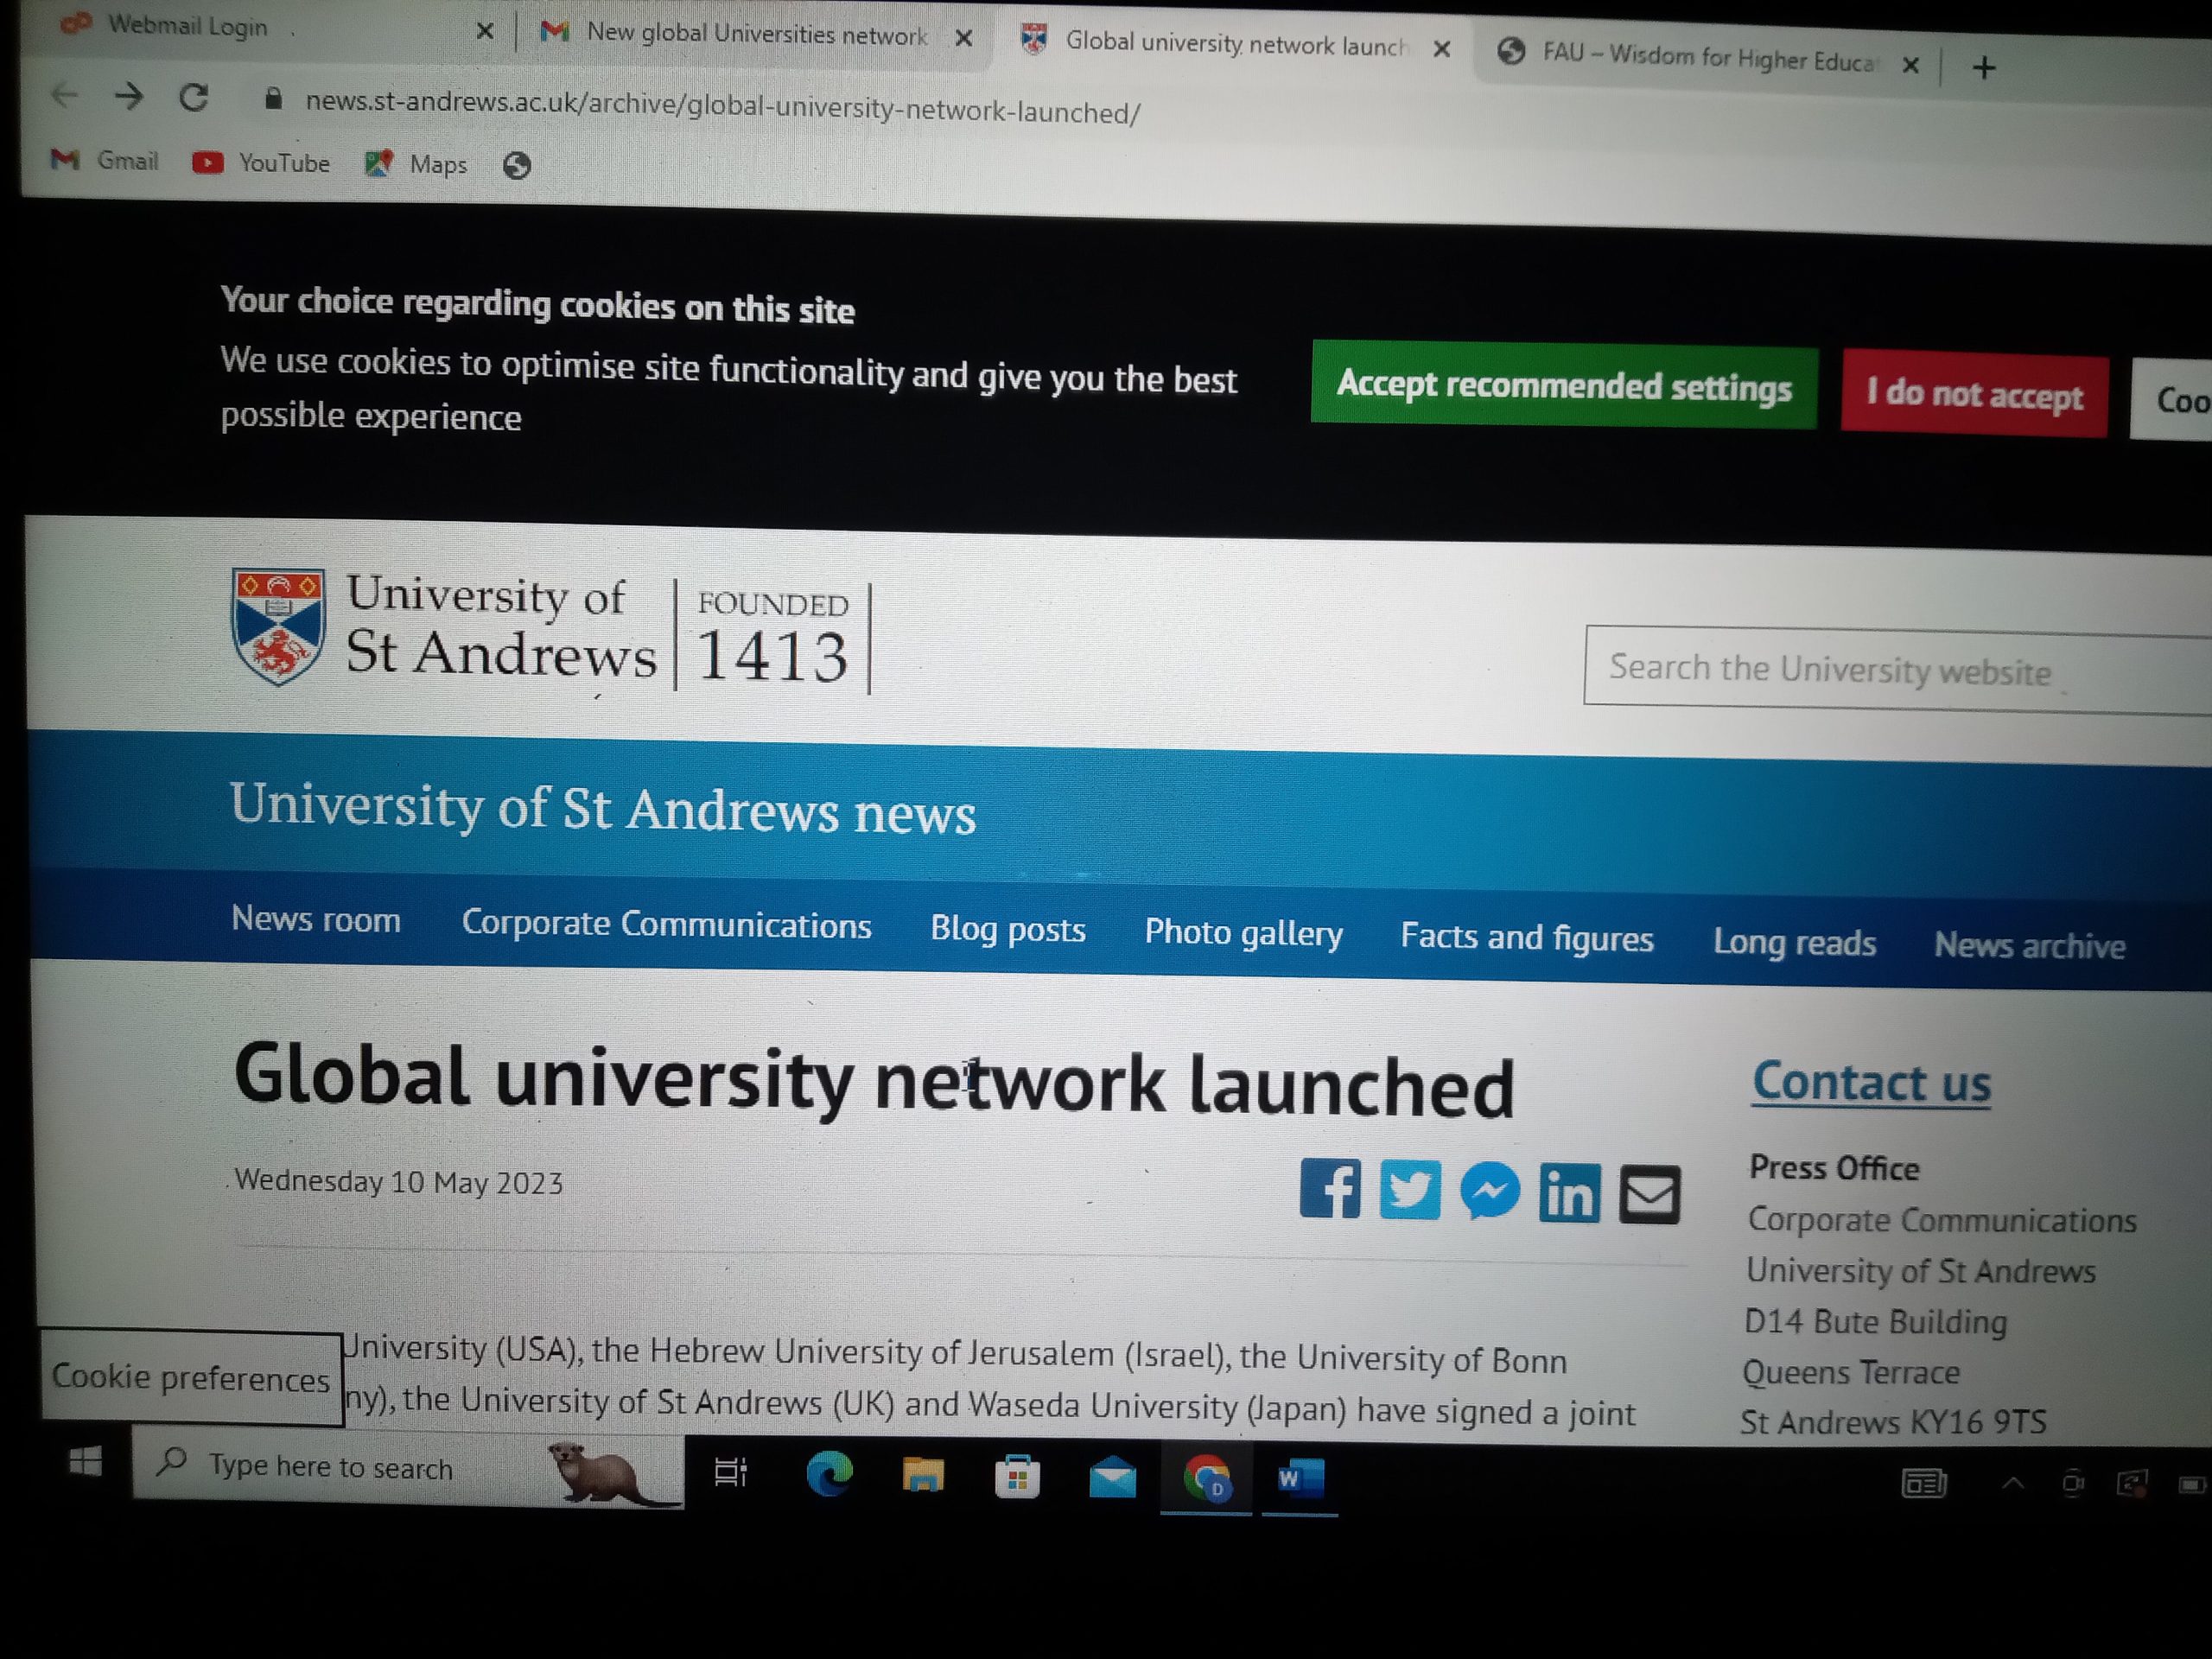2212x1659 pixels.
Task: Open Facts and figures menu item
Action: (1526, 938)
